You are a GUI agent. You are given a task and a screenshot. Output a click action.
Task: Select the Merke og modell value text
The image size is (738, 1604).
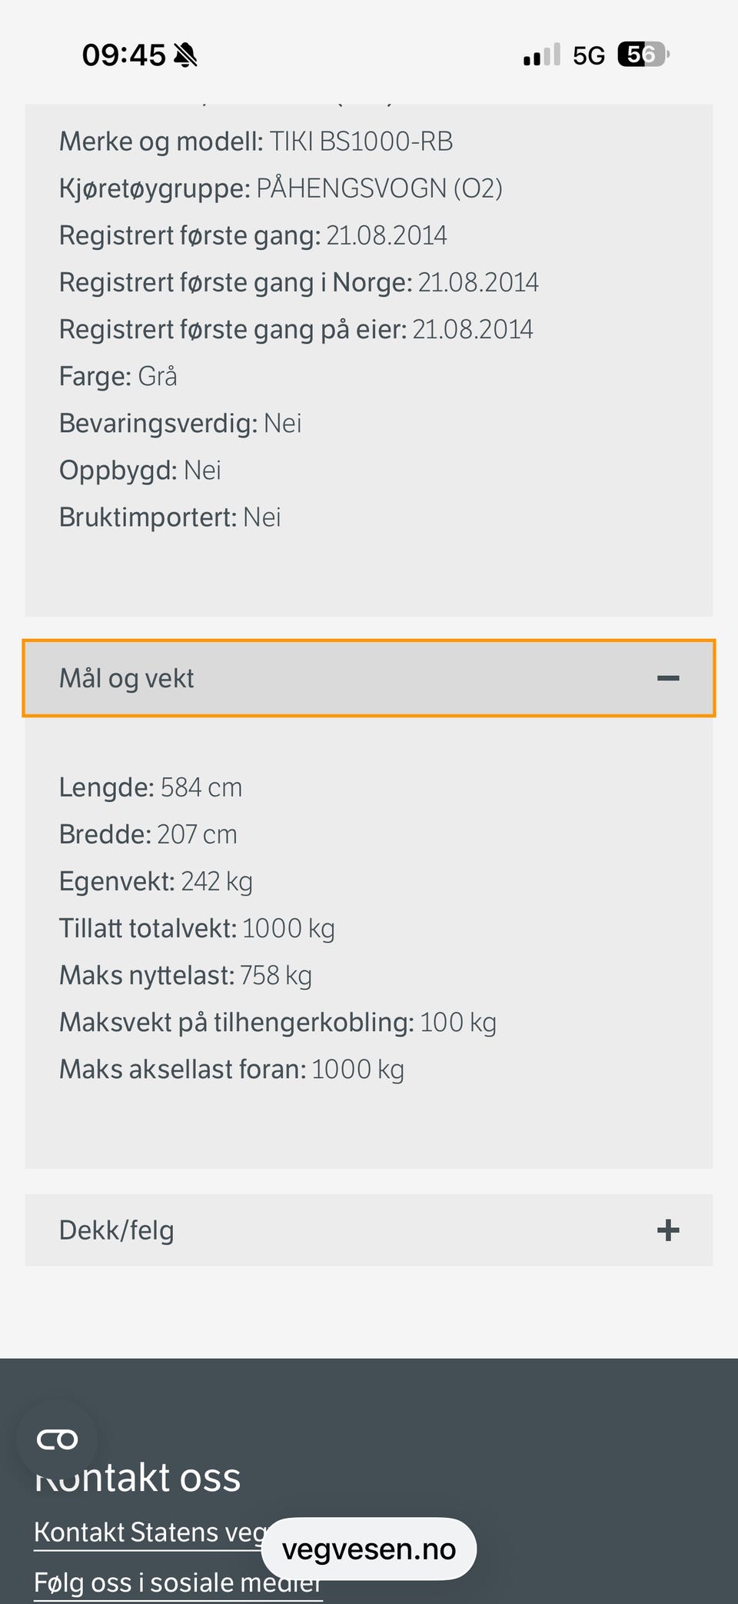tap(361, 141)
